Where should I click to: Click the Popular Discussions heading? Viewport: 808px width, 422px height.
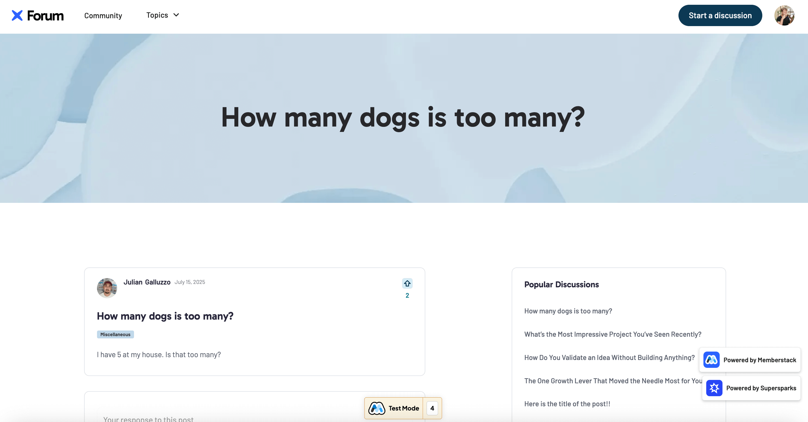coord(562,285)
